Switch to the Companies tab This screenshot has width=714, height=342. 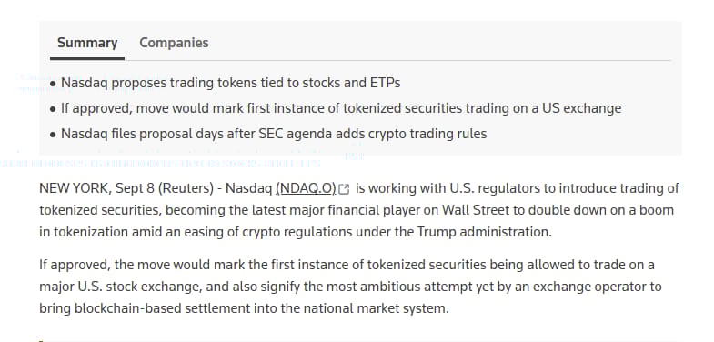click(x=174, y=43)
